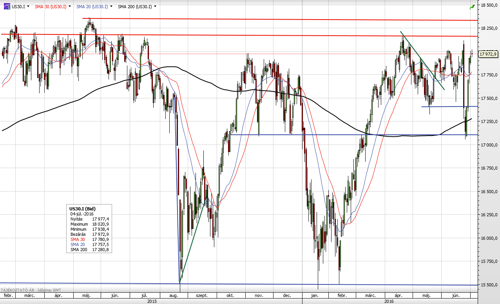Click the 15 750,0 price axis label
Image resolution: width=500 pixels, height=304 pixels.
pos(489,261)
